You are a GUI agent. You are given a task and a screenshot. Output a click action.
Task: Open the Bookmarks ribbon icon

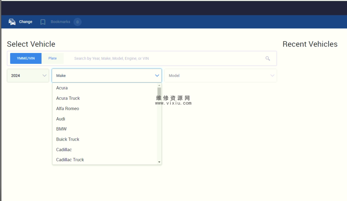coord(43,22)
